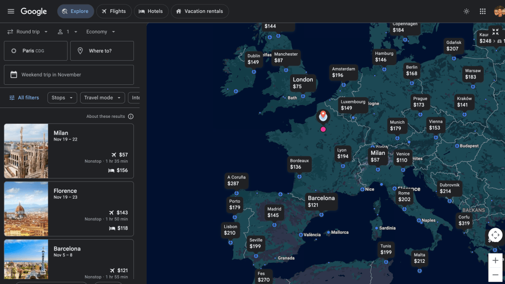Image resolution: width=505 pixels, height=284 pixels.
Task: Select the Vienna $153 map price label
Action: [435, 125]
